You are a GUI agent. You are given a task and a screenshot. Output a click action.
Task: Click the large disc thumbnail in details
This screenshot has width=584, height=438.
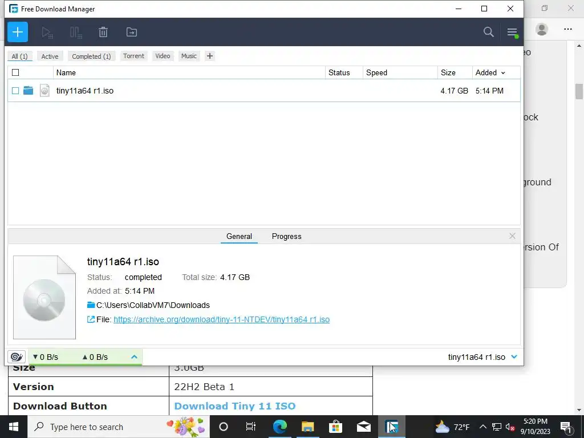coord(44,297)
